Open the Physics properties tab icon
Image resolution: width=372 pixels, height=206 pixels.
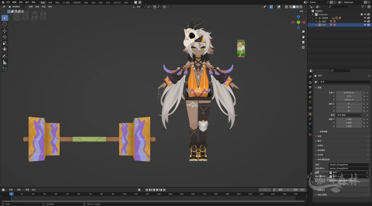click(x=310, y=119)
